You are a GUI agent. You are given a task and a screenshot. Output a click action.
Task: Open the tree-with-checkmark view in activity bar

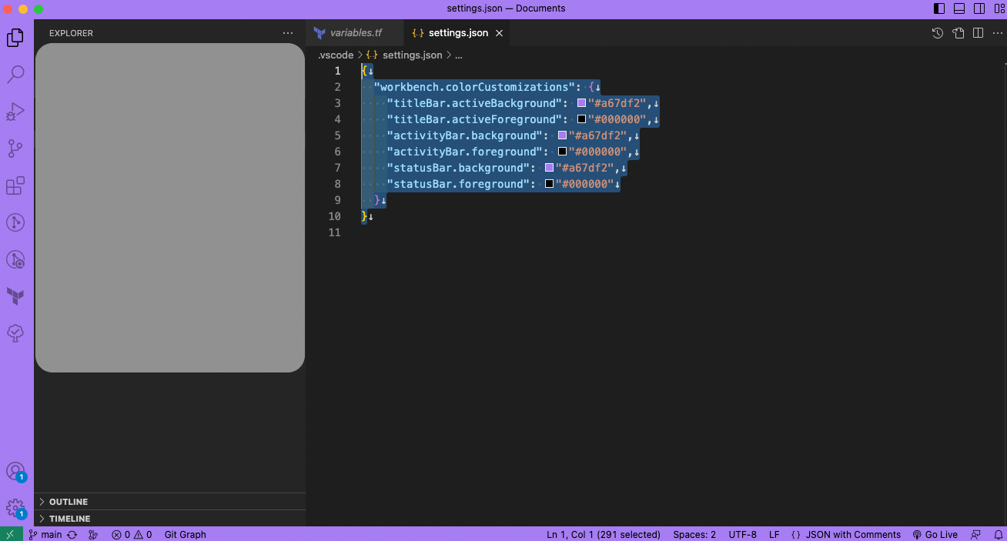[x=15, y=333]
